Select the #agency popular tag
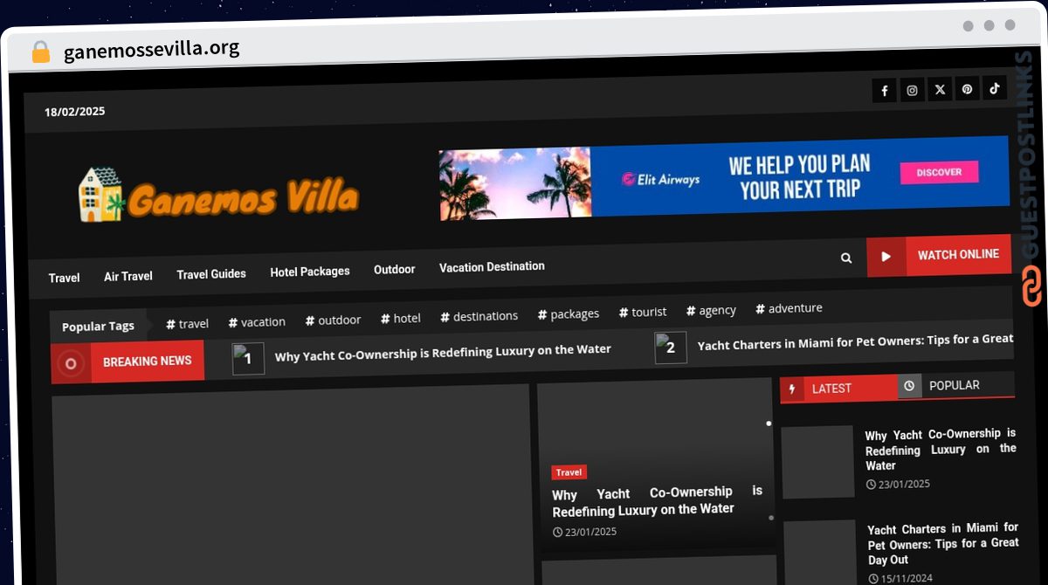 [711, 310]
